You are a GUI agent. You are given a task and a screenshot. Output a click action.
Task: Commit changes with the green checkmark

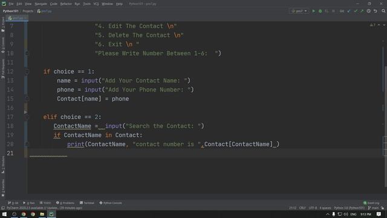(x=356, y=11)
